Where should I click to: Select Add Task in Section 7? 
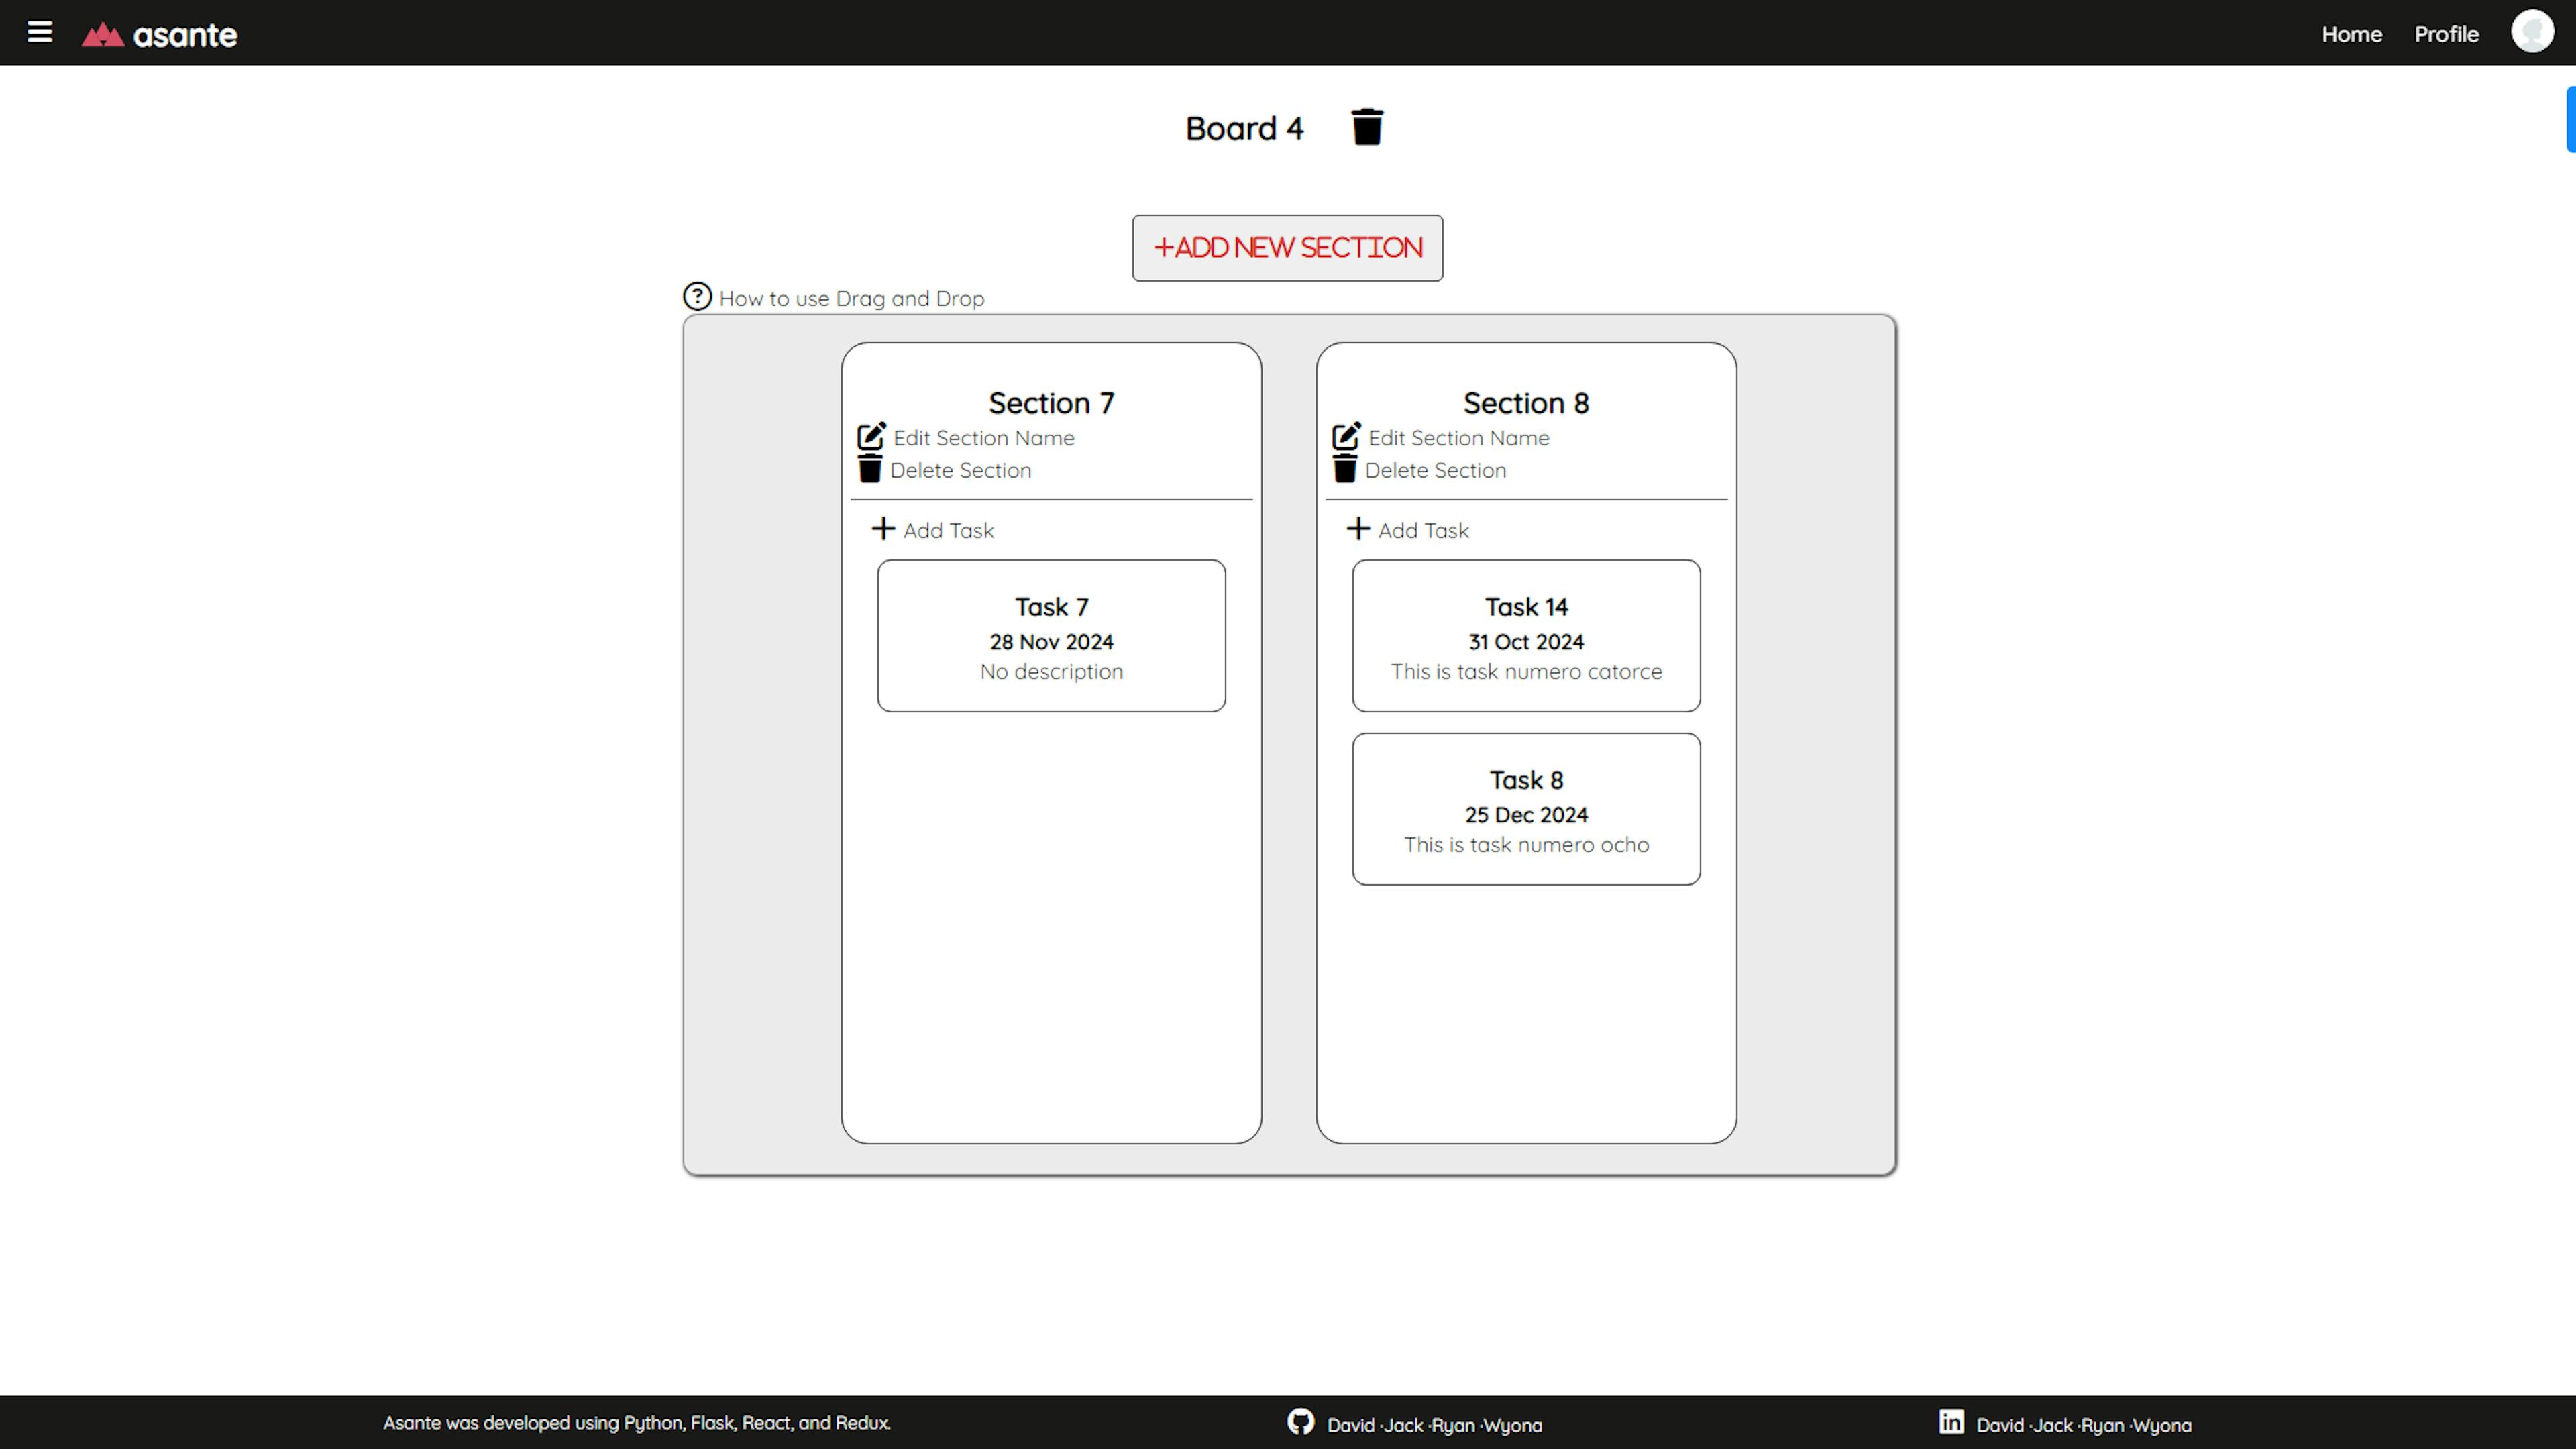[x=948, y=530]
